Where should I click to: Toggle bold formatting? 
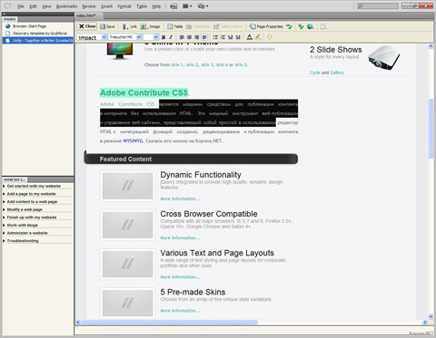(x=163, y=37)
